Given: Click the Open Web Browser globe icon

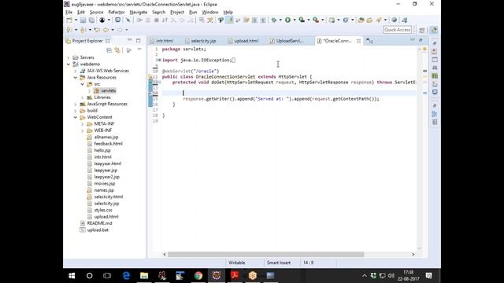Looking at the screenshot, I should click(394, 20).
